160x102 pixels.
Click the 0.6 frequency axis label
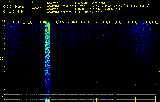click(x=2, y=97)
